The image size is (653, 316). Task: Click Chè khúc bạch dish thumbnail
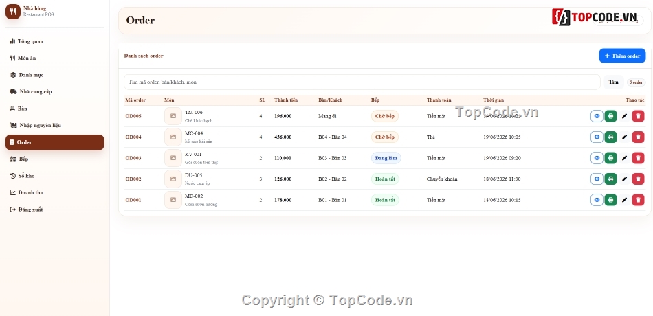pos(173,116)
